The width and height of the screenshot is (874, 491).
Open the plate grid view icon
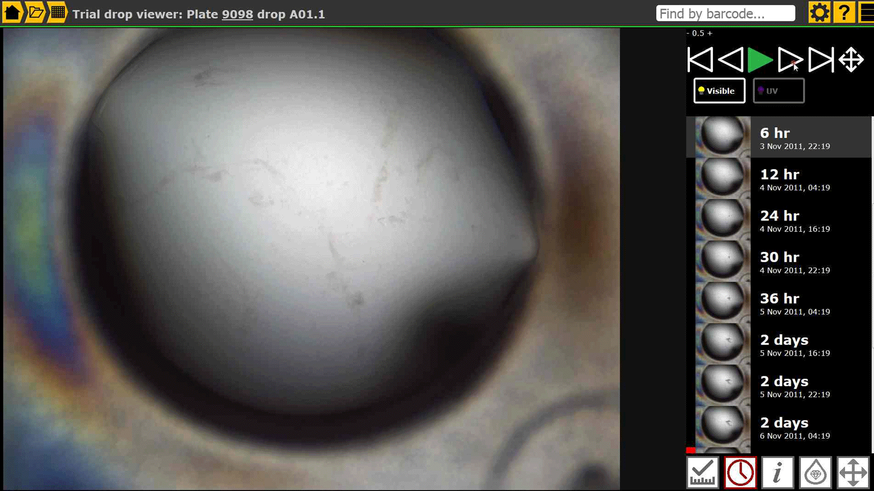point(57,12)
